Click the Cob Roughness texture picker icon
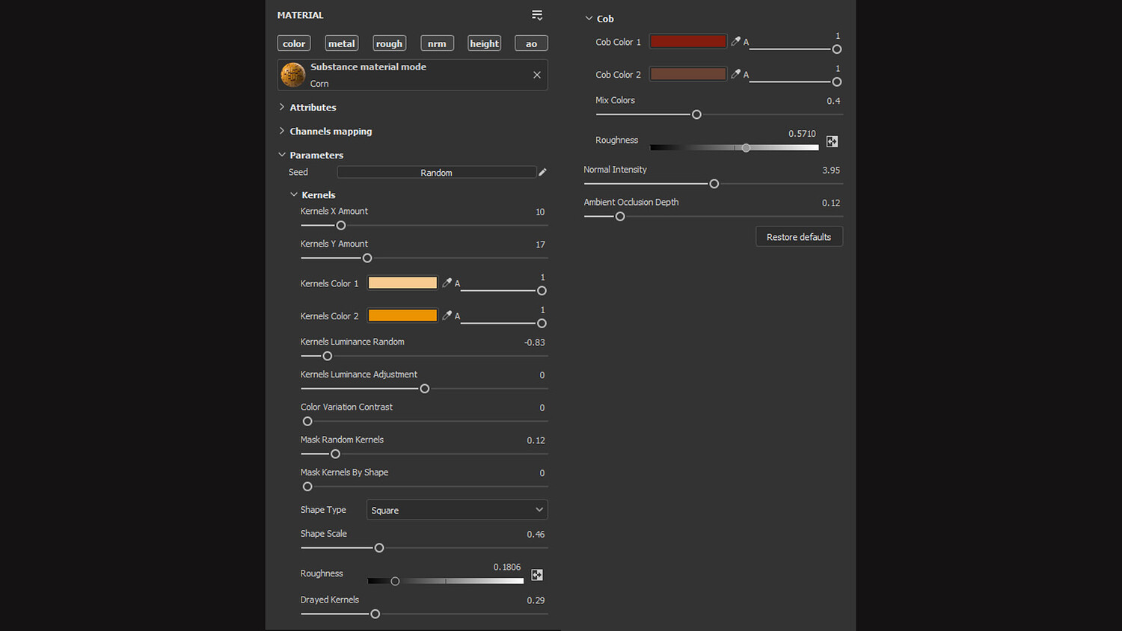Viewport: 1122px width, 631px height. click(x=832, y=141)
